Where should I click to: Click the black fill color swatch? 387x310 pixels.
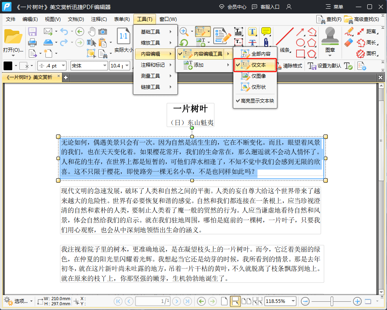[8, 66]
